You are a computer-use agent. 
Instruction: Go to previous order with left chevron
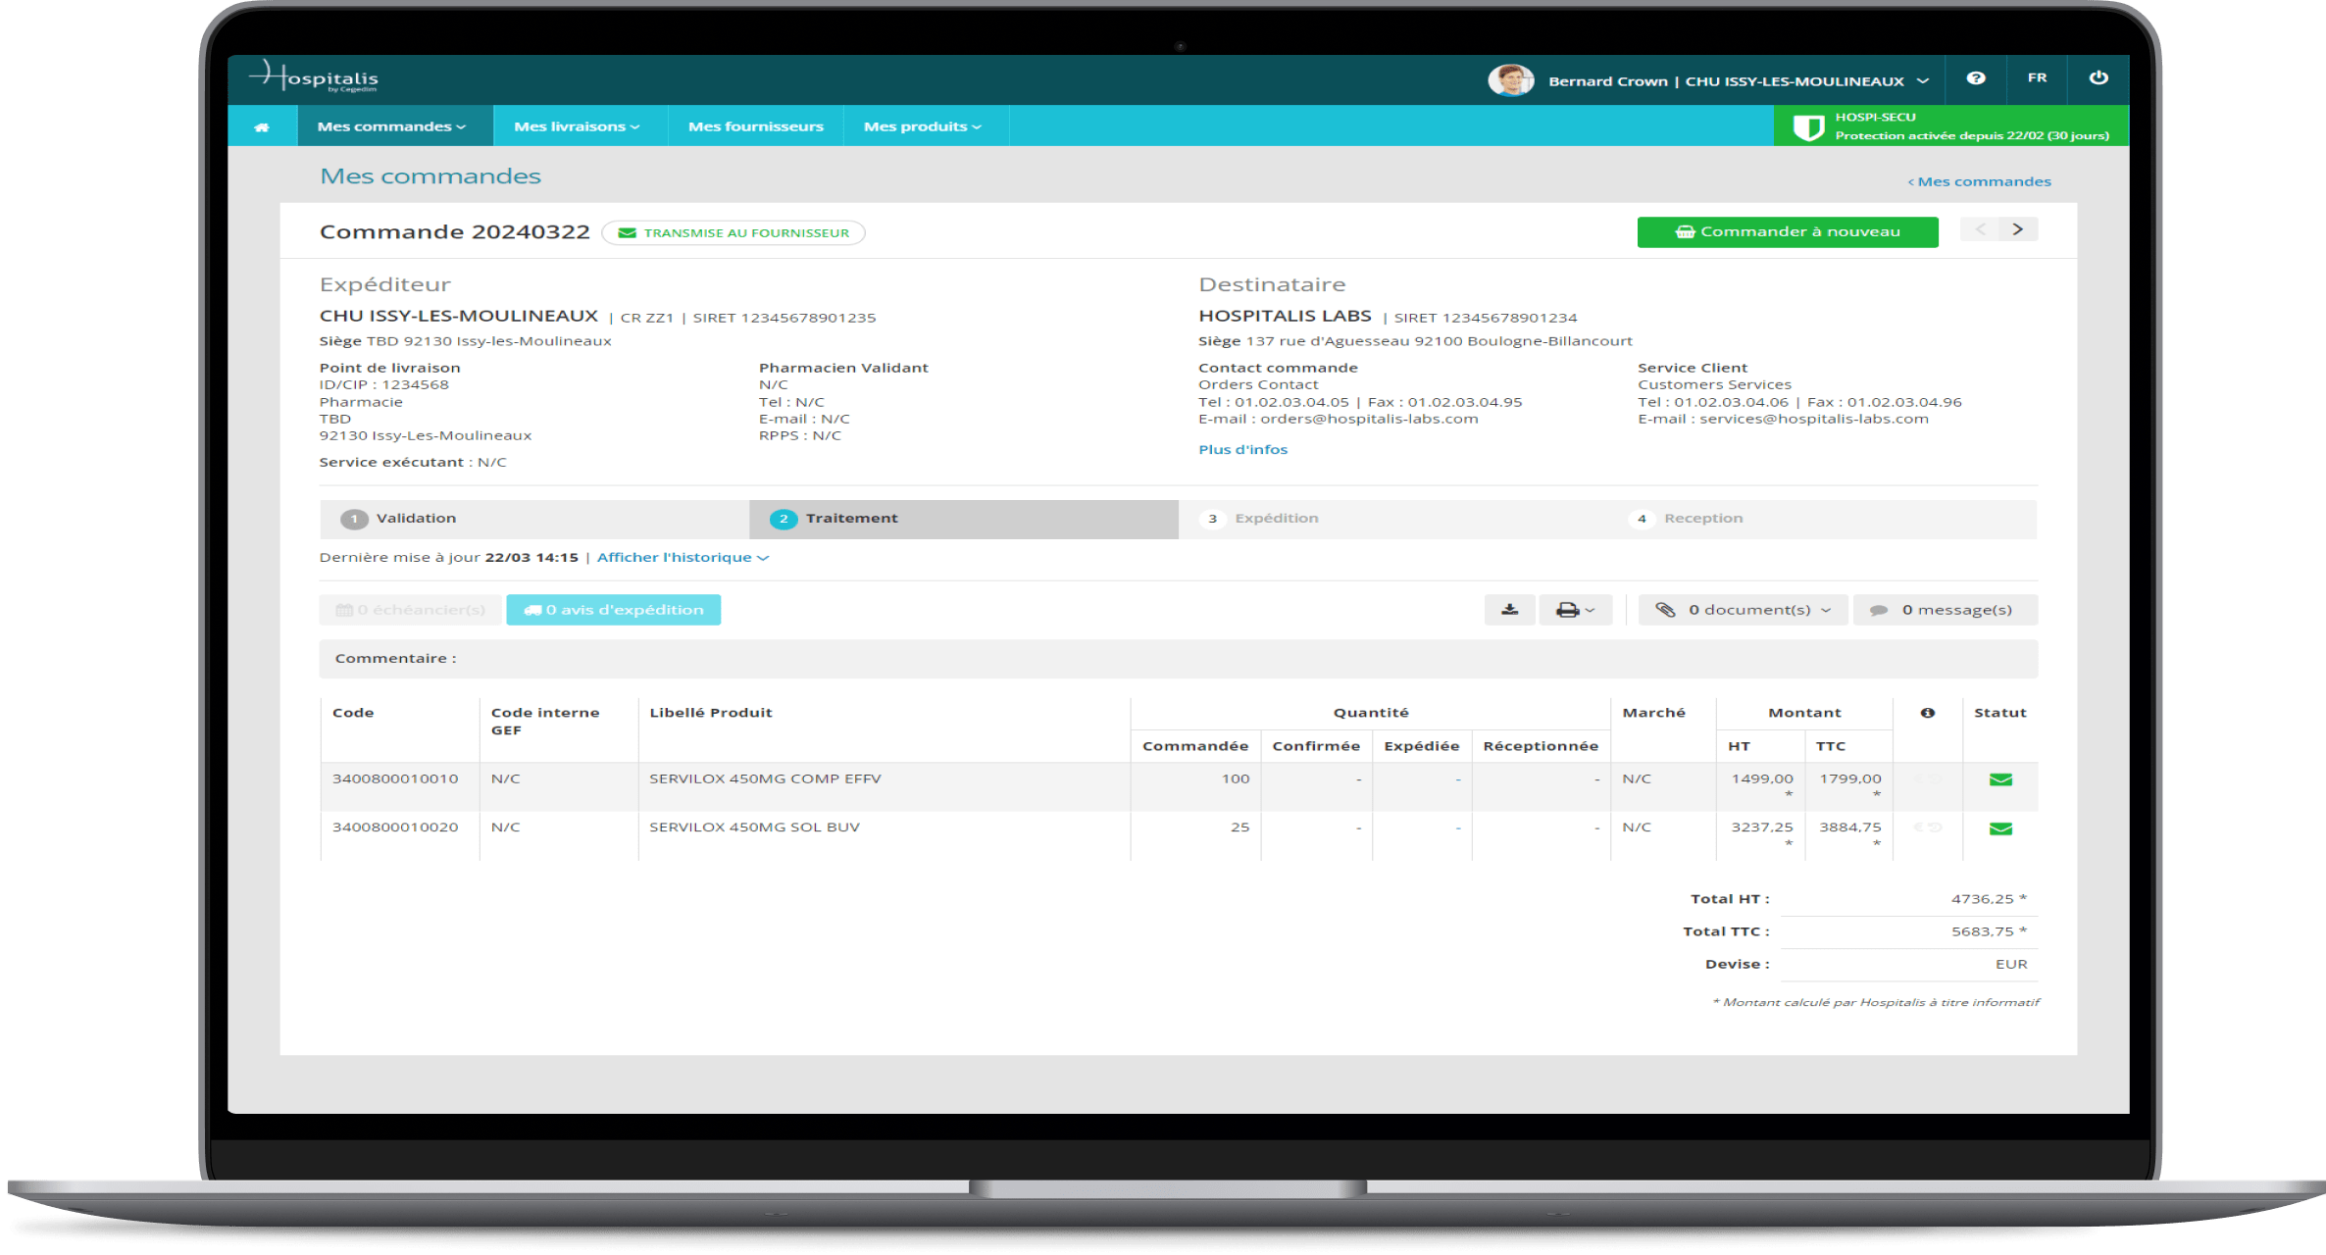(1980, 229)
